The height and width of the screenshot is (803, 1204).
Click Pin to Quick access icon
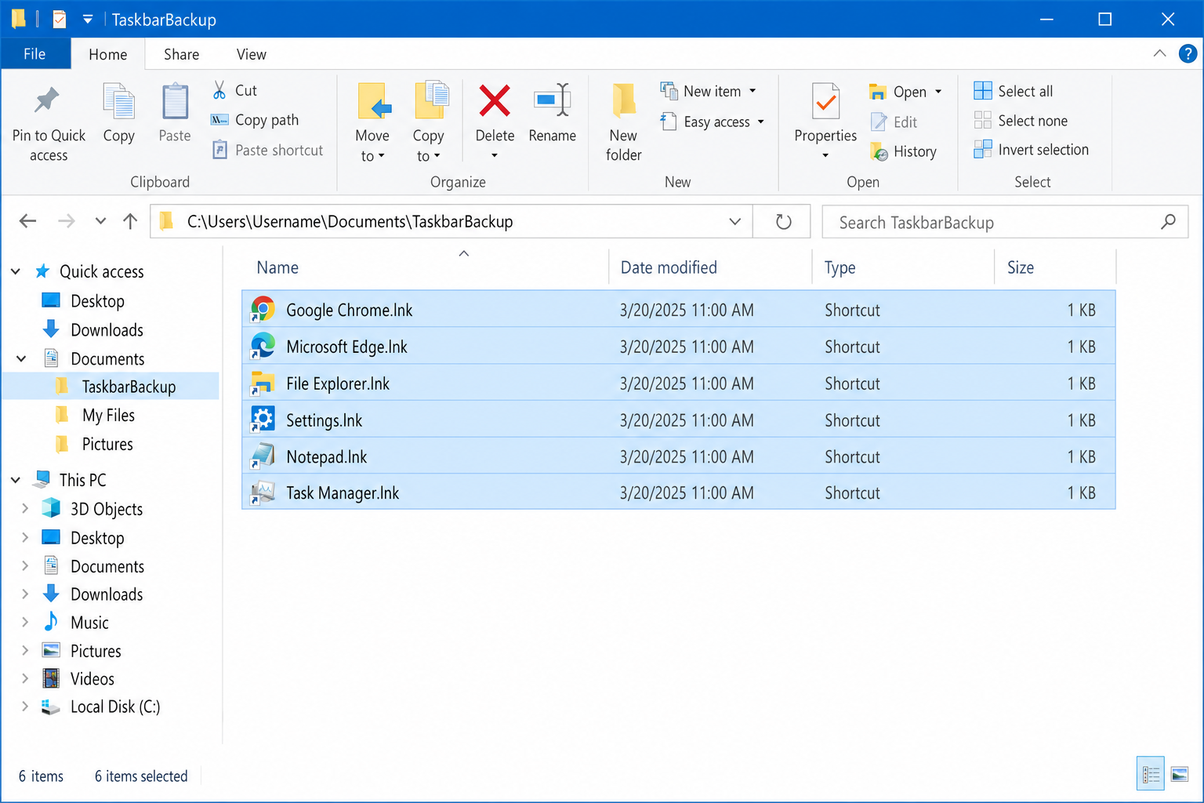(47, 100)
